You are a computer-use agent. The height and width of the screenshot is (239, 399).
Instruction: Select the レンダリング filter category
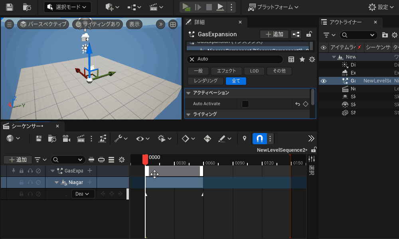pos(205,81)
